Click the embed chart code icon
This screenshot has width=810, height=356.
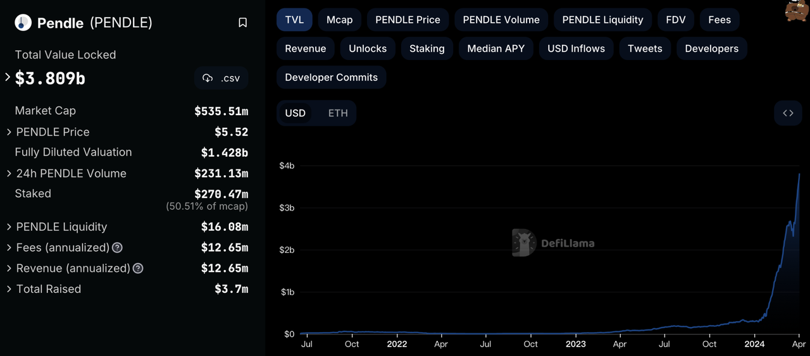pyautogui.click(x=788, y=113)
